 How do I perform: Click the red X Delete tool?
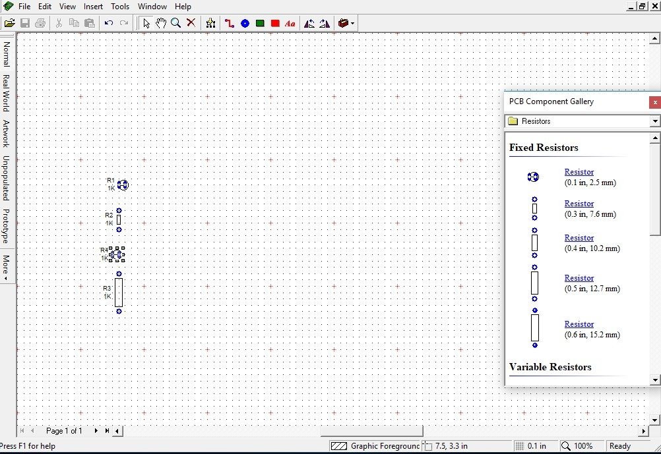[x=191, y=23]
